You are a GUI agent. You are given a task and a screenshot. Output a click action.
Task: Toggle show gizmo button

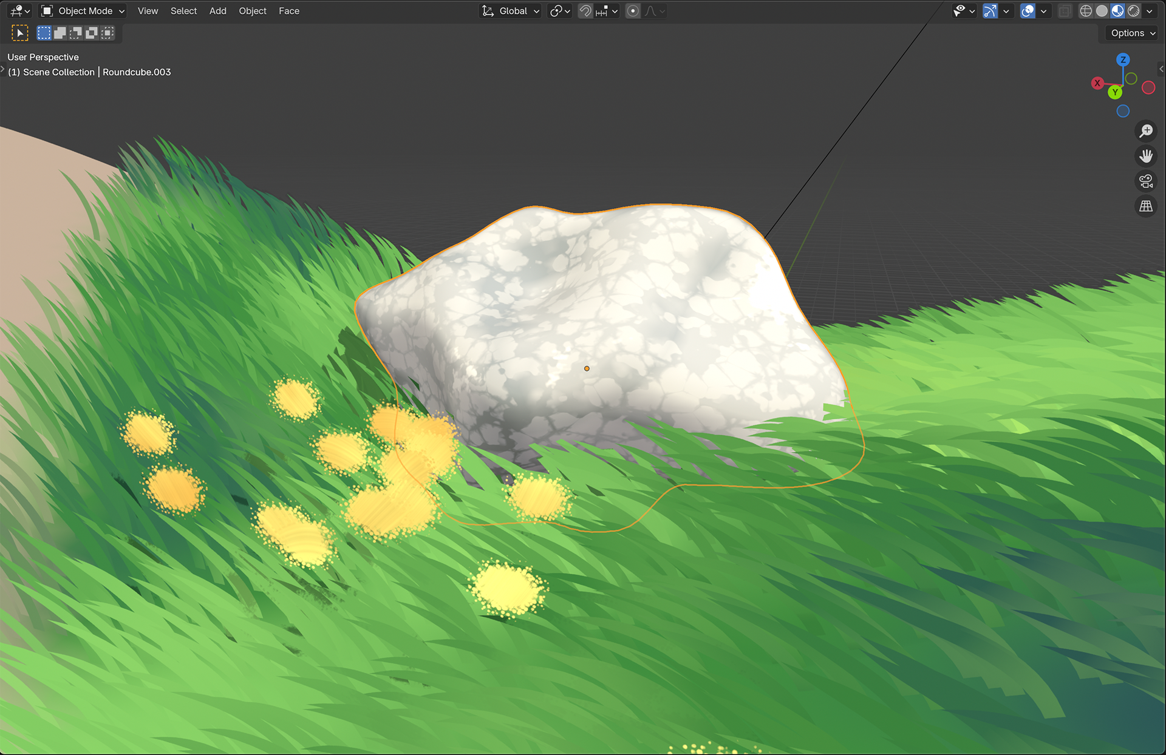point(990,11)
